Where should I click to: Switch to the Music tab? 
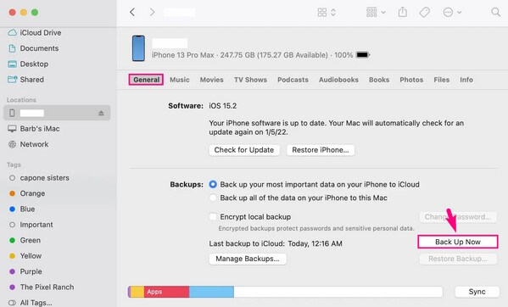[x=180, y=80]
